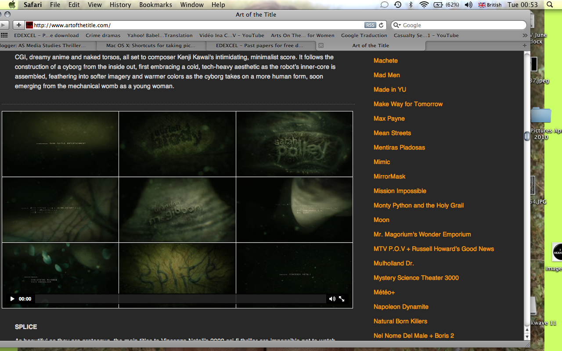Open the Vidéo Ina YouTube bookmark
Viewport: 562px width, 351px height.
coord(232,36)
